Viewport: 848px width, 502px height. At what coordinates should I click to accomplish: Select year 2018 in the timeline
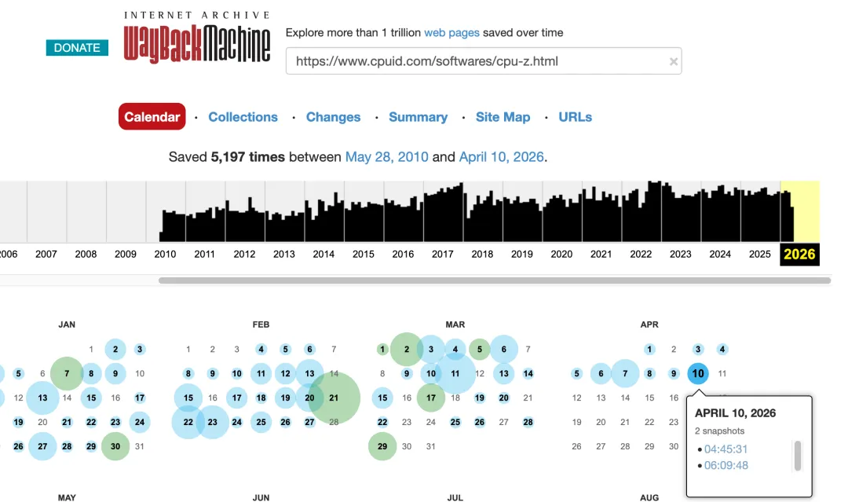(x=482, y=255)
